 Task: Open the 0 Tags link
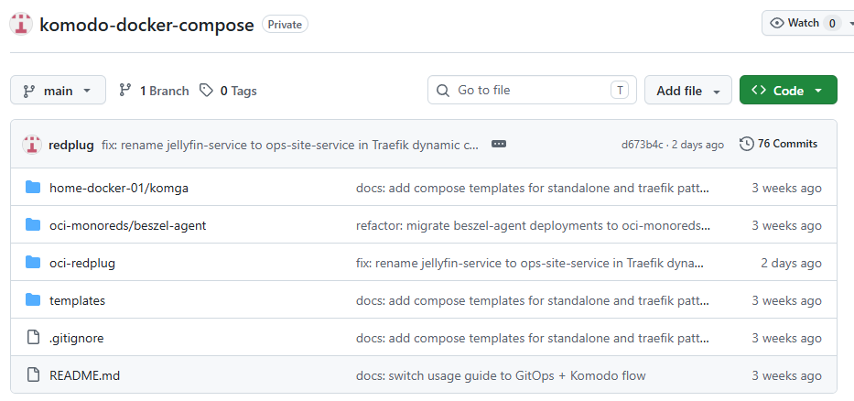pos(228,91)
